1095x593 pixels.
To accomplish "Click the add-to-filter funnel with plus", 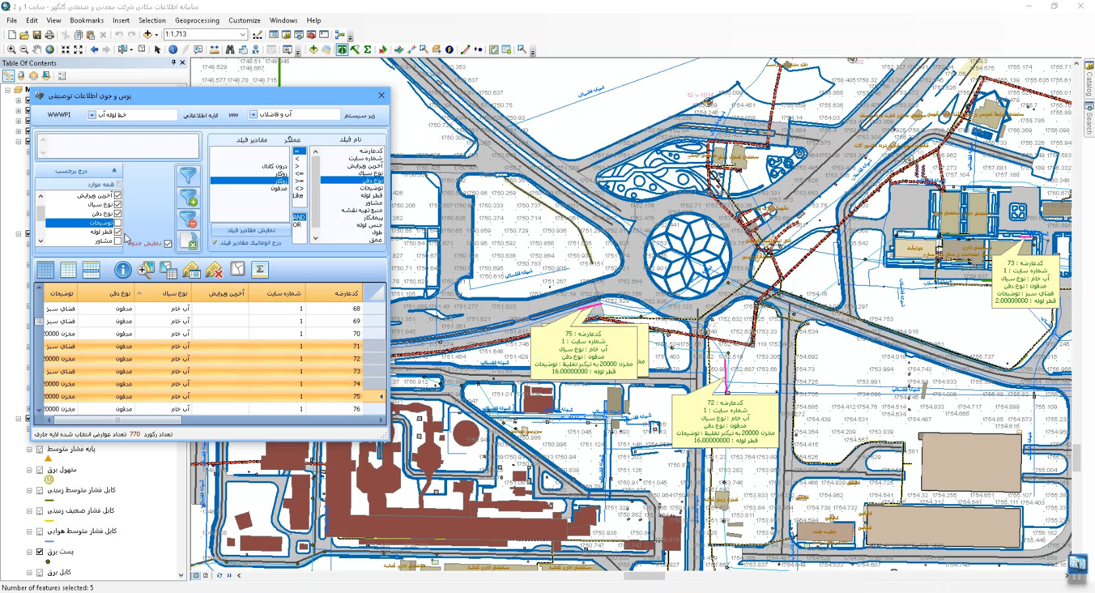I will click(x=188, y=197).
